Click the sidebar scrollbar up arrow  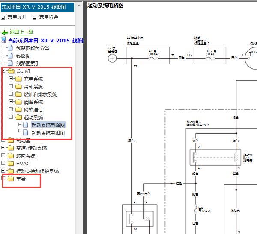click(79, 6)
